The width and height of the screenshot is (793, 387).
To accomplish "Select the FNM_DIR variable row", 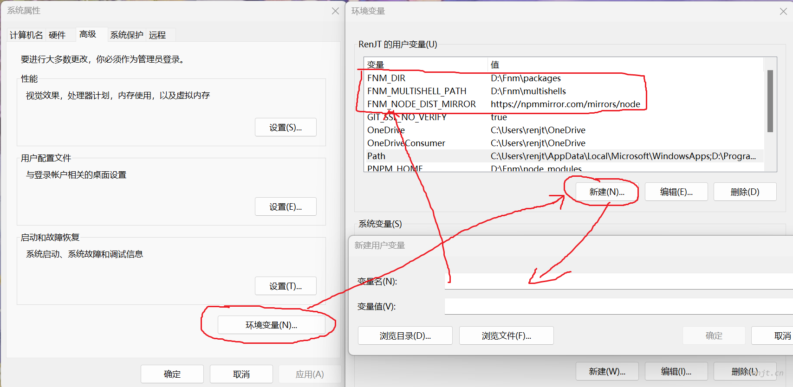I will point(564,78).
